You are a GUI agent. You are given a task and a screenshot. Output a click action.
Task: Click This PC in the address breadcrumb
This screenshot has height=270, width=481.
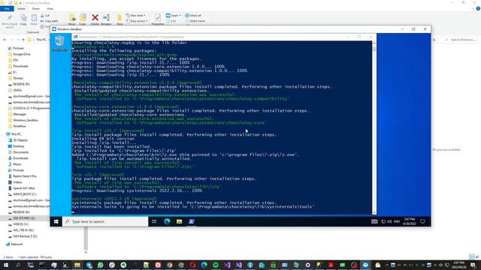(x=41, y=40)
